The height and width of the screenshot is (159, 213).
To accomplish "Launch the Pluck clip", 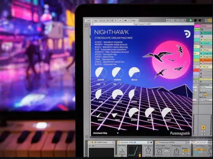I will (202, 50).
